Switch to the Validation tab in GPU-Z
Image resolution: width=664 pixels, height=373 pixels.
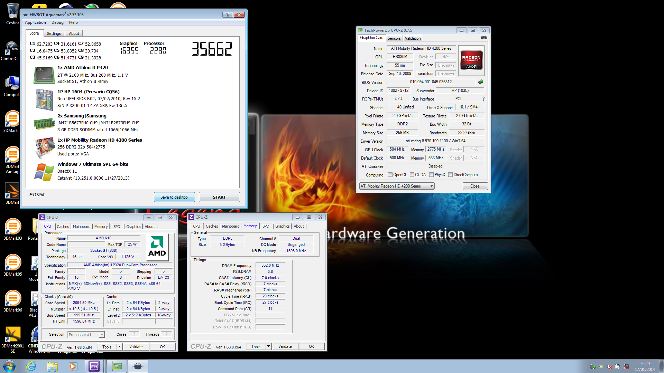coord(413,38)
